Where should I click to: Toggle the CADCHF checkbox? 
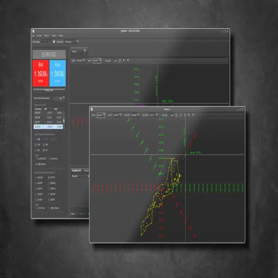pos(36,194)
